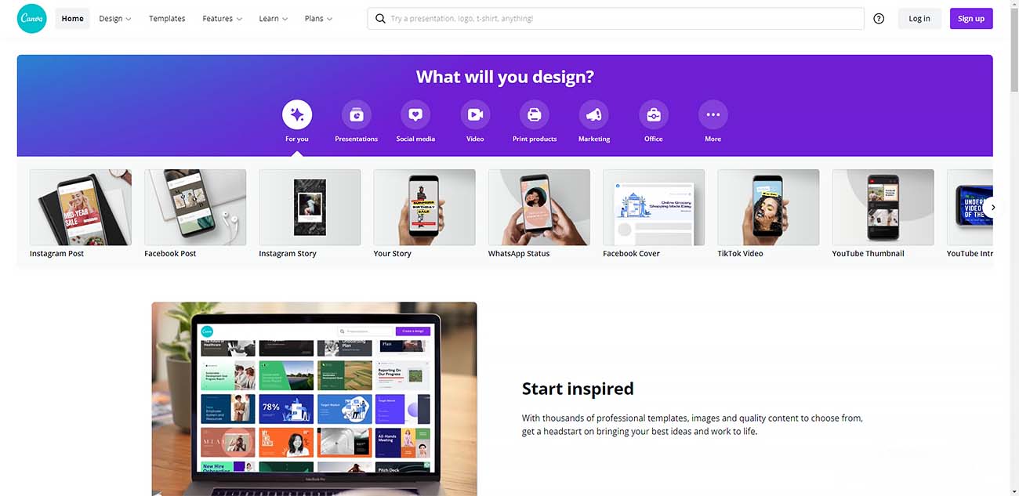Select the Video camera icon

point(475,114)
